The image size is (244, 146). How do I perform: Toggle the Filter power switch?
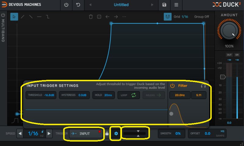pos(172,86)
